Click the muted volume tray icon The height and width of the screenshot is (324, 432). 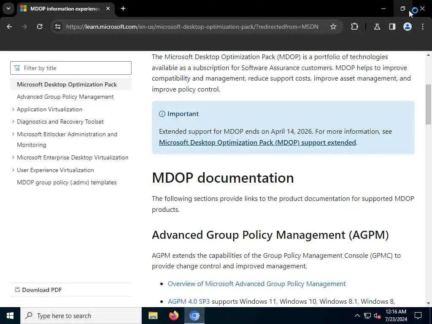(377, 316)
